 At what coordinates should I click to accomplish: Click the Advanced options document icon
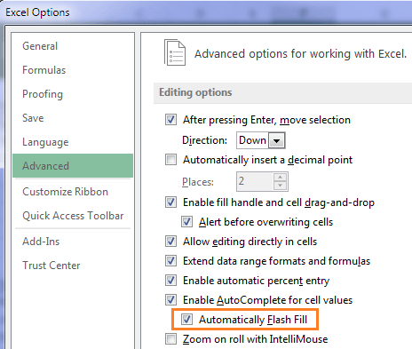(175, 52)
